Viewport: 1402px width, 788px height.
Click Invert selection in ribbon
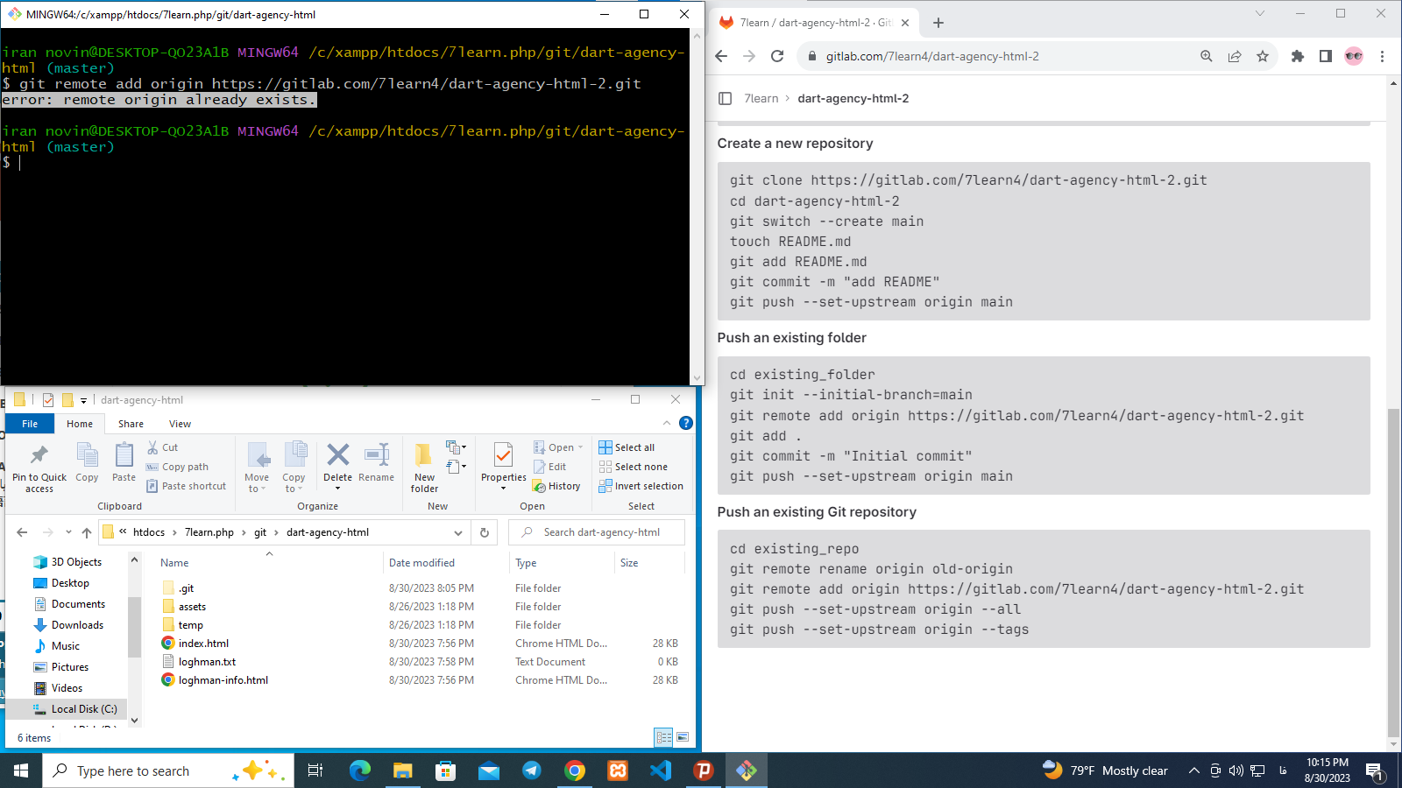click(x=641, y=486)
